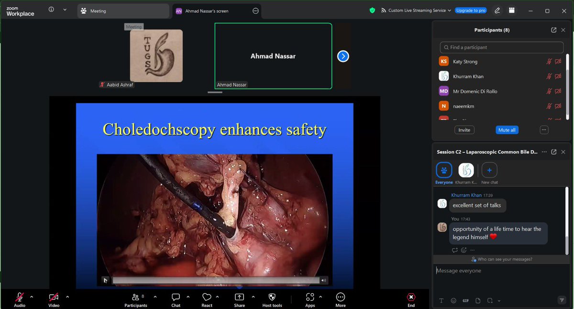Viewport: 574px width, 309px height.
Task: Close the Participants panel
Action: pyautogui.click(x=563, y=30)
